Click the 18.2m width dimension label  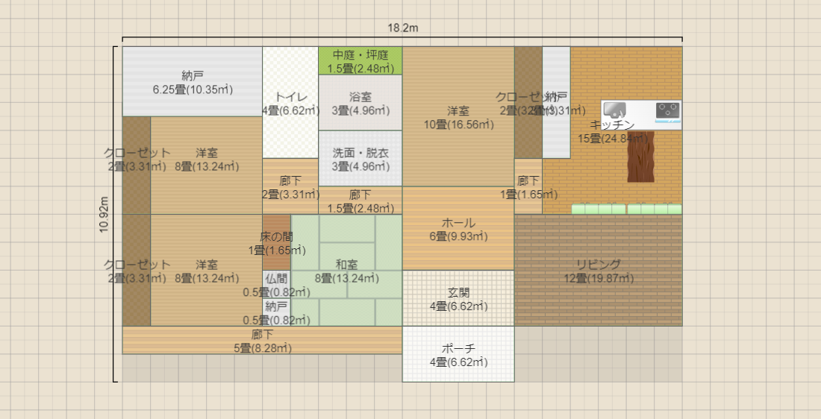pyautogui.click(x=402, y=28)
